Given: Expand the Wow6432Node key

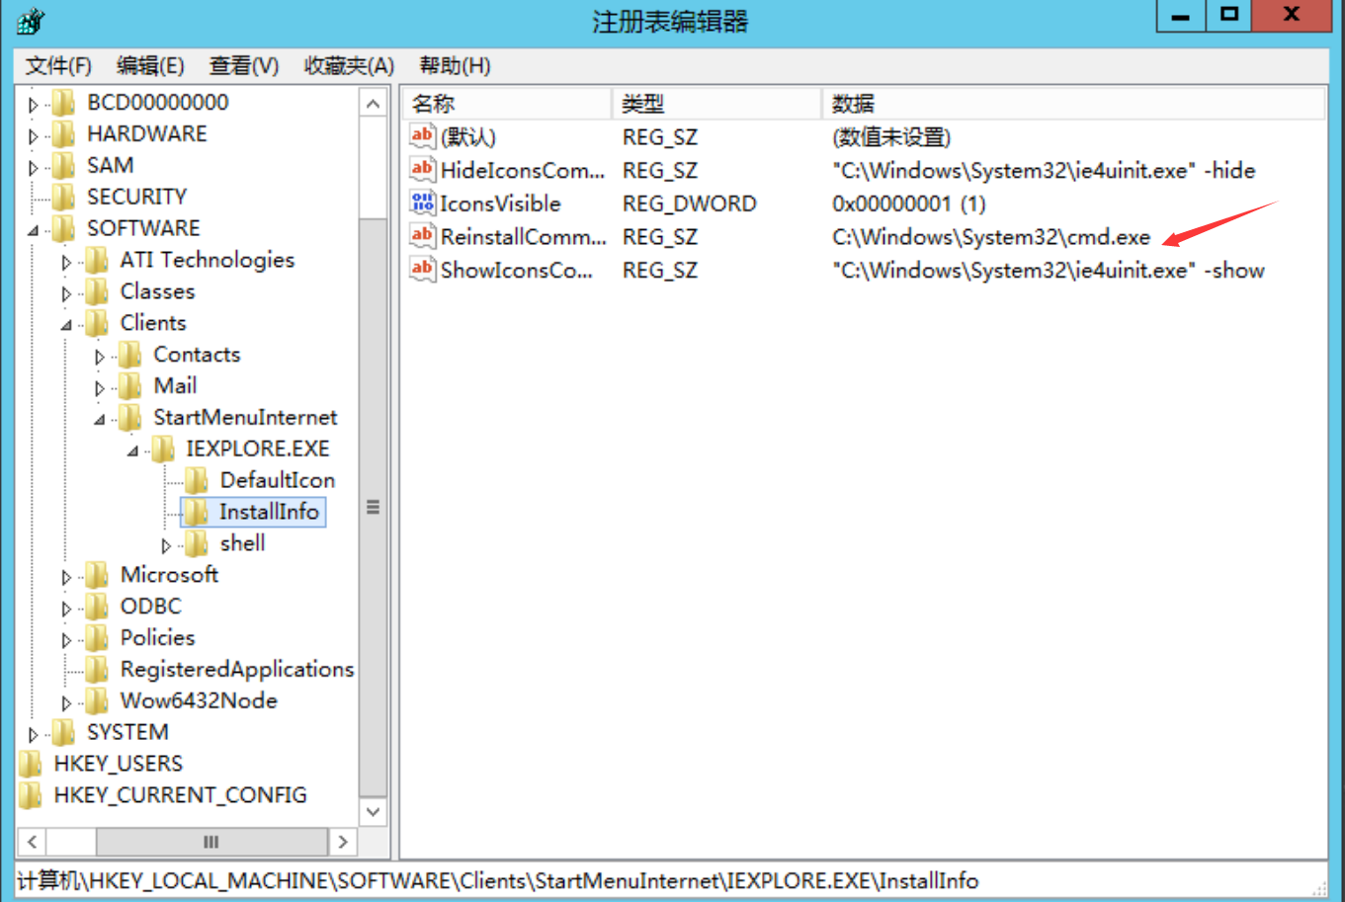Looking at the screenshot, I should coord(66,703).
